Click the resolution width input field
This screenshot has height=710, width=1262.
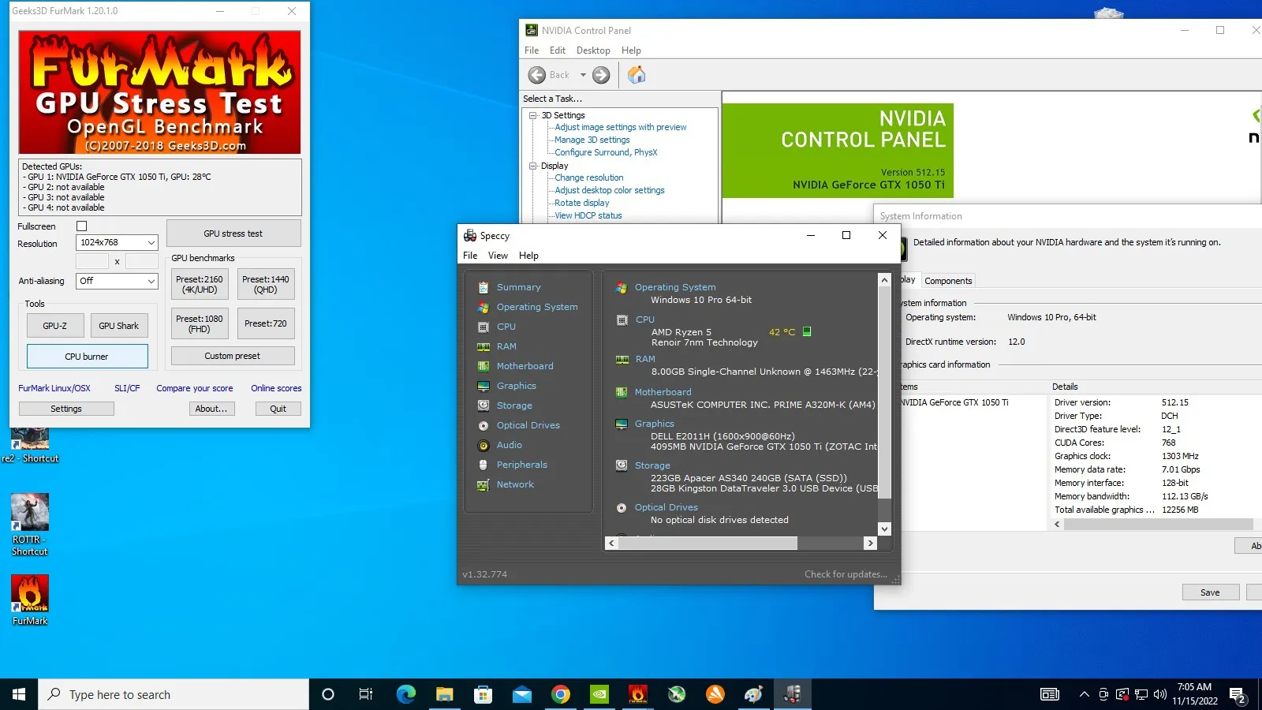(92, 261)
